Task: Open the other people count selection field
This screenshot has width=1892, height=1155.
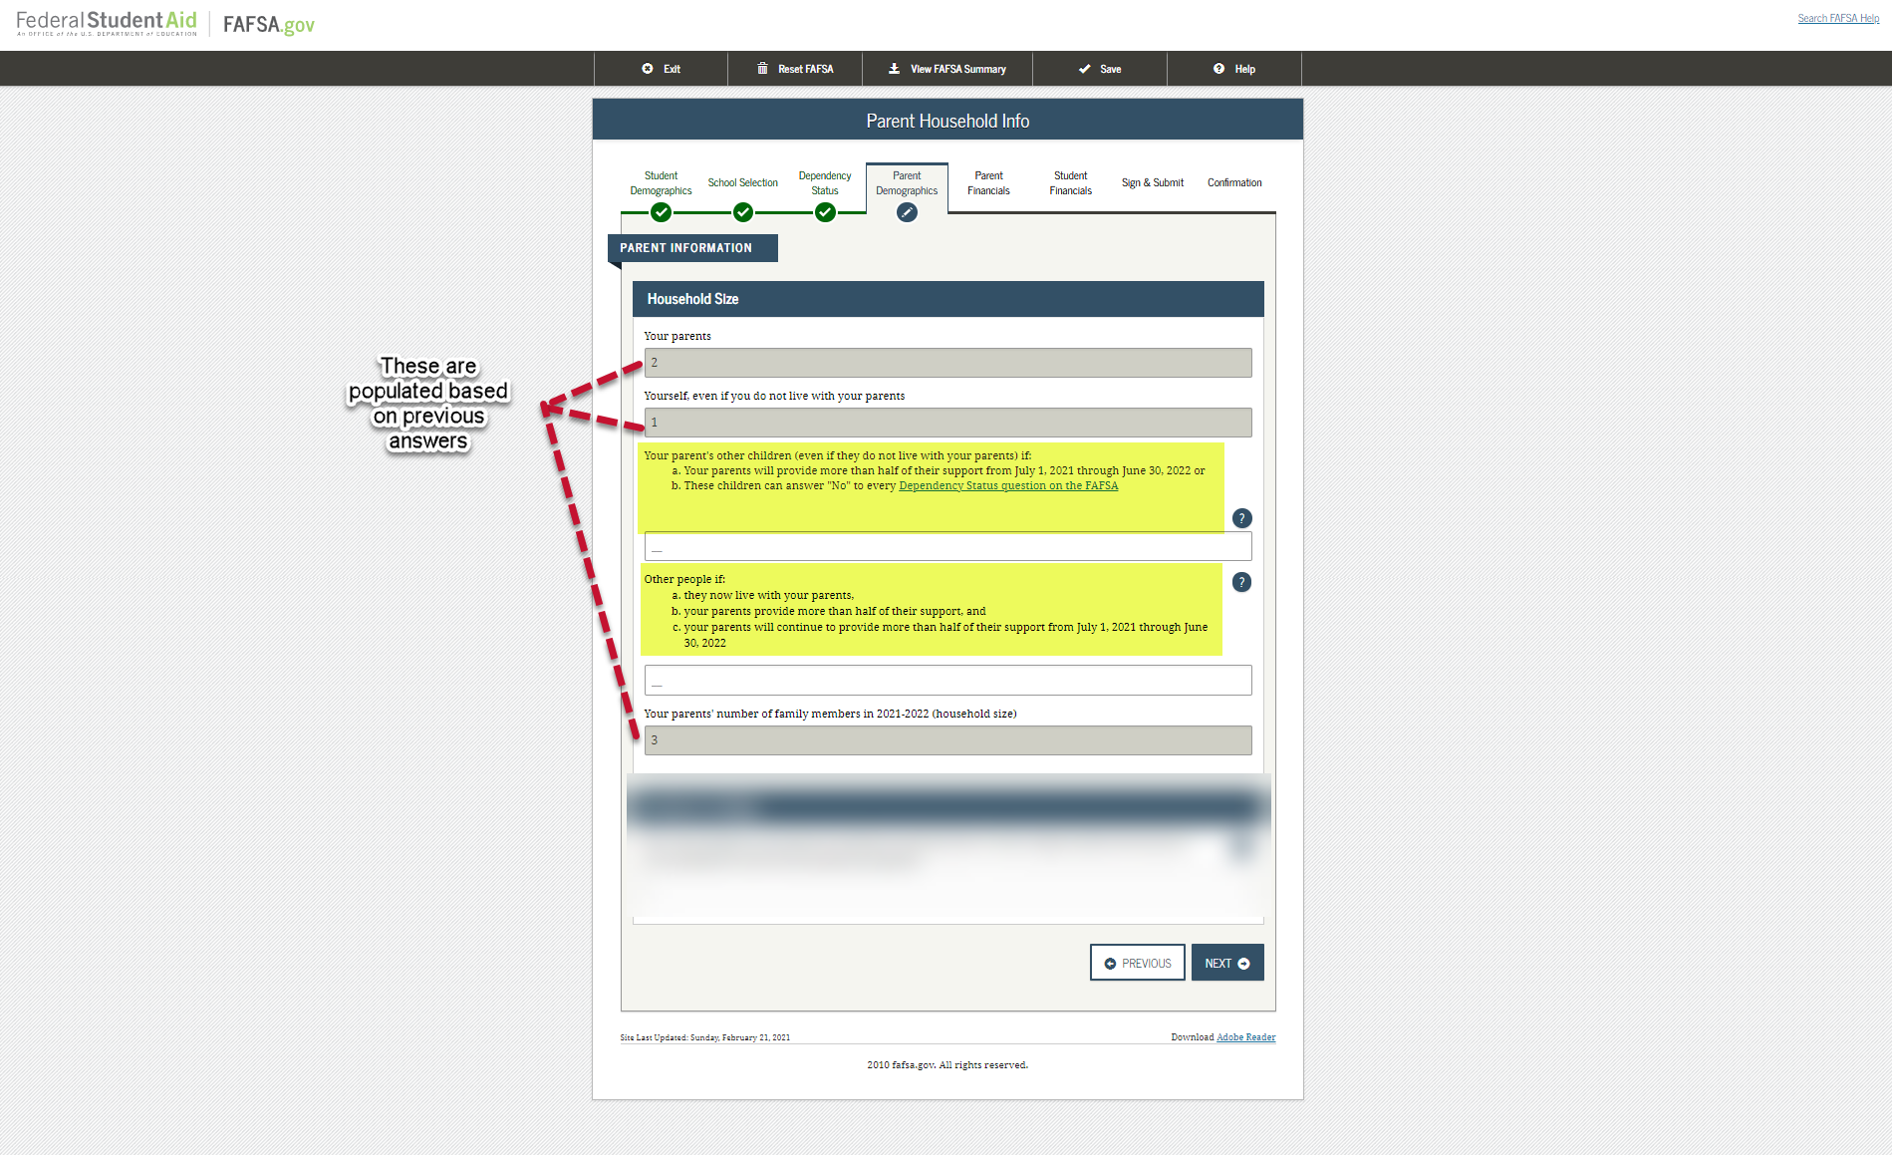Action: (947, 680)
